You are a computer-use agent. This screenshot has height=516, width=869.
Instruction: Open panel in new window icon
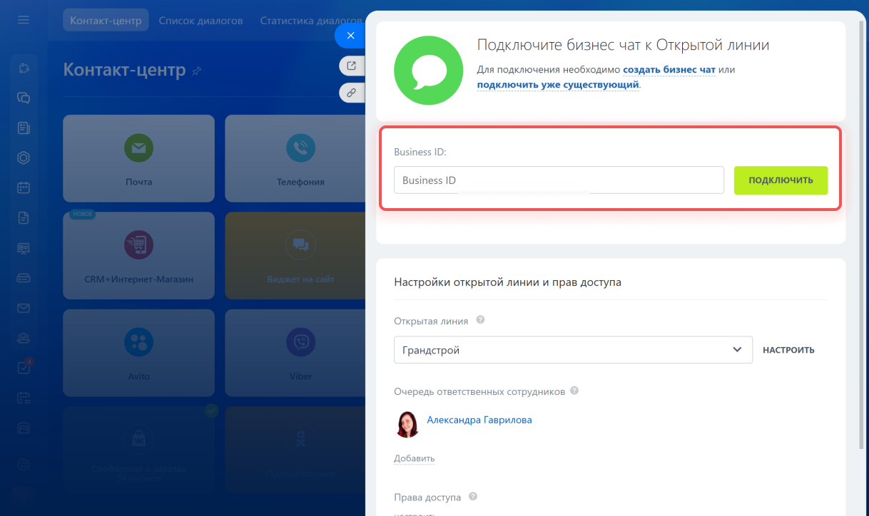tap(351, 66)
